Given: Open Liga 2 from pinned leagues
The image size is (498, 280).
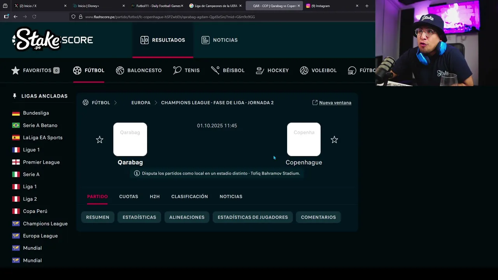Looking at the screenshot, I should [x=30, y=199].
